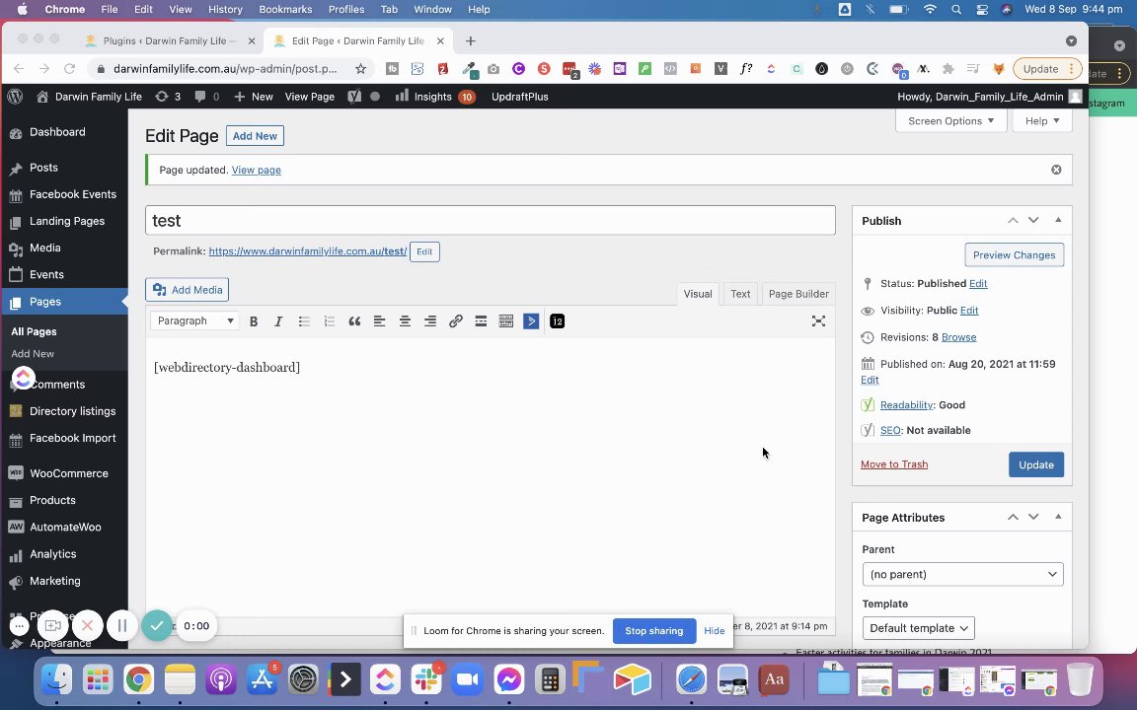Image resolution: width=1137 pixels, height=710 pixels.
Task: Click Preview Changes button
Action: [1014, 255]
